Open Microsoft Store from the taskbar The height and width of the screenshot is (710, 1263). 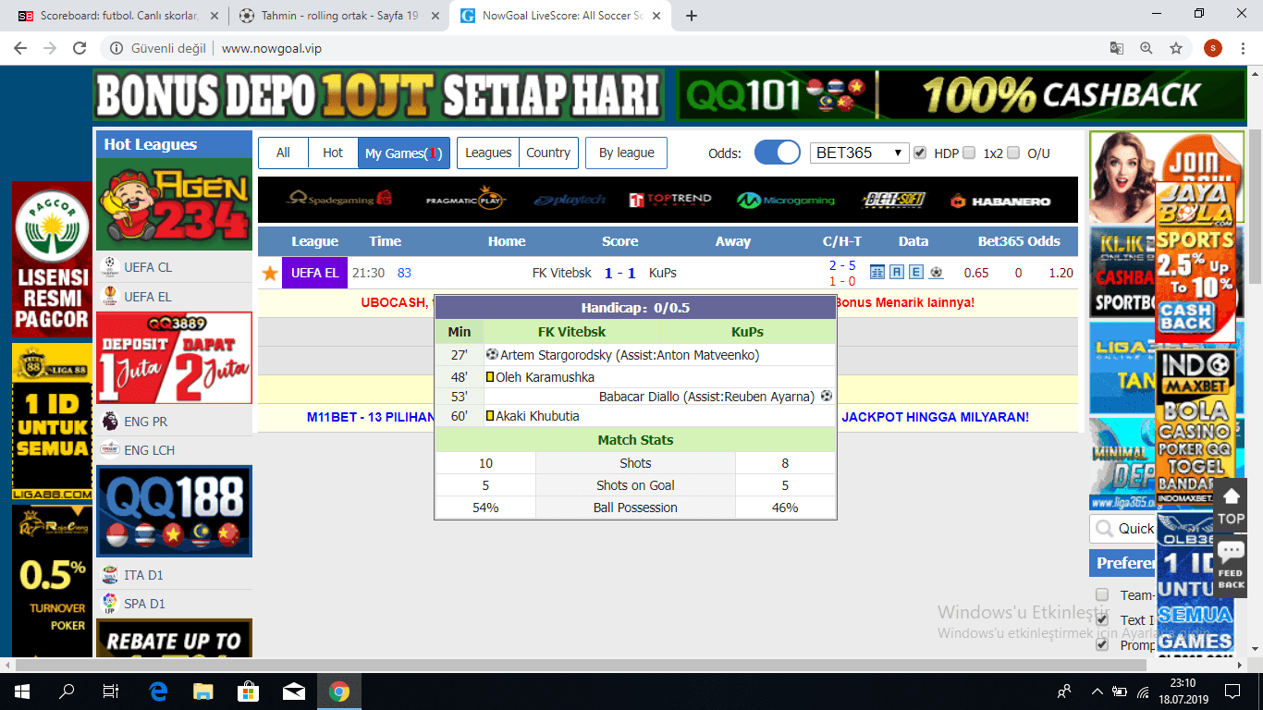(x=248, y=691)
